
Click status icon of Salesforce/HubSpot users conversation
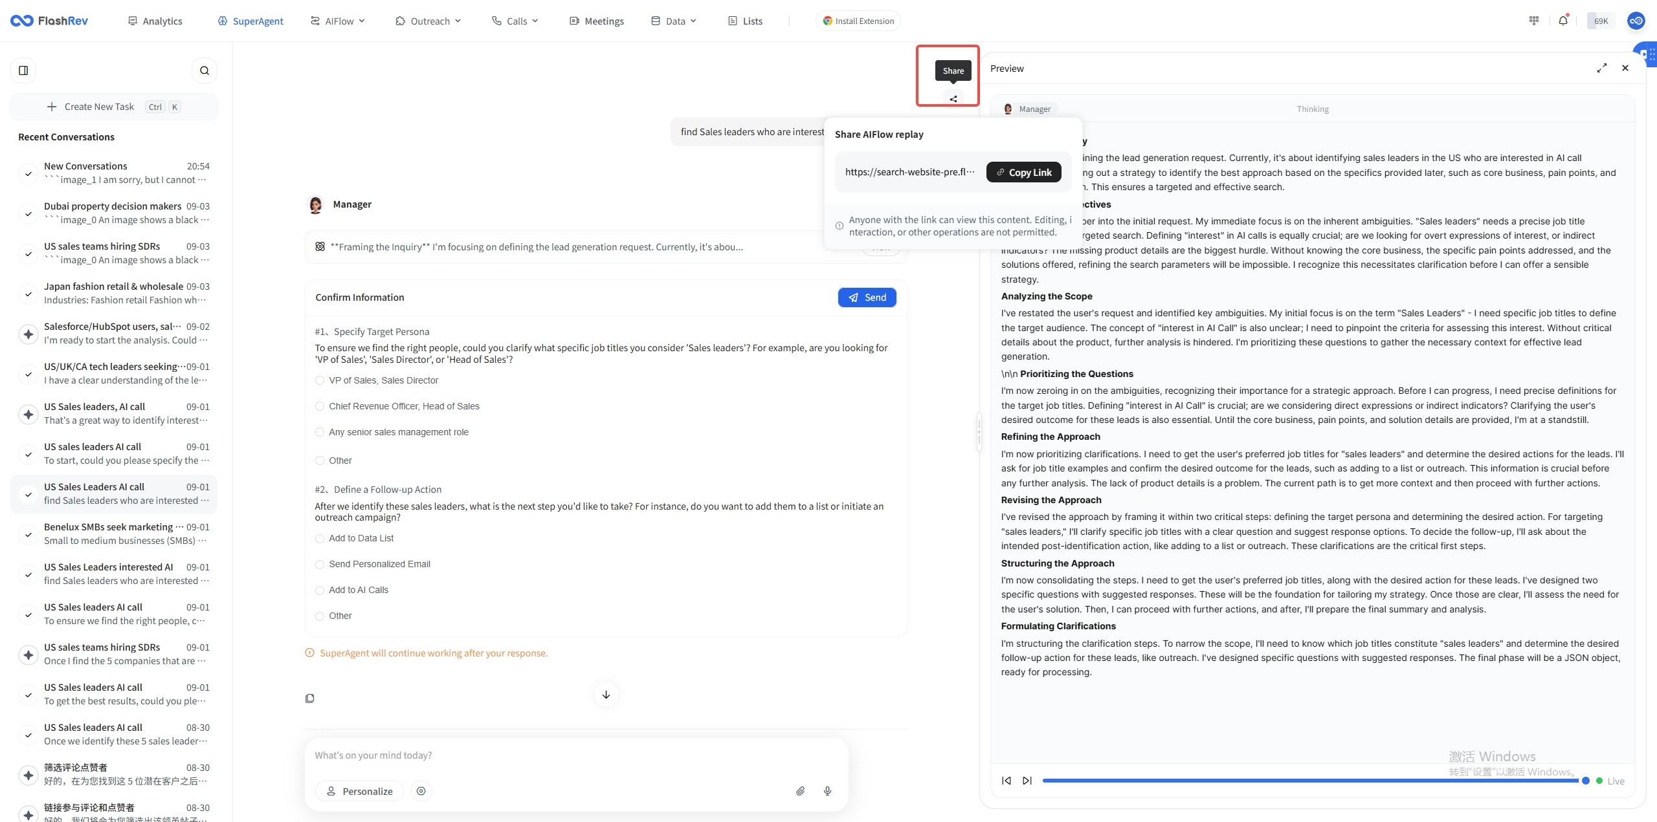(28, 334)
